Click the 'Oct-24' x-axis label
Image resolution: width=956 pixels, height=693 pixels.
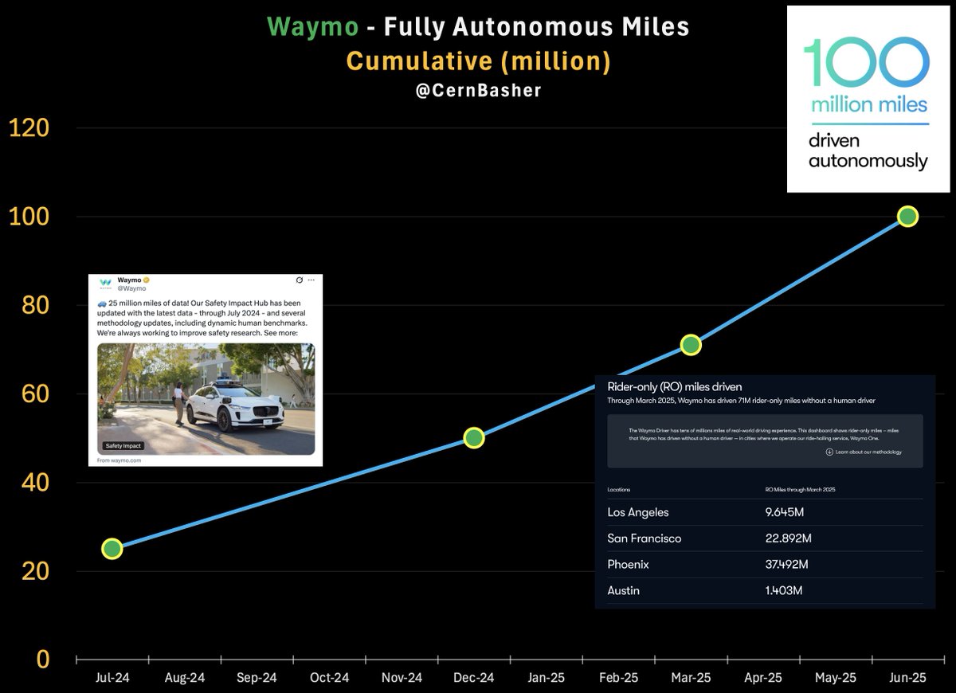329,678
